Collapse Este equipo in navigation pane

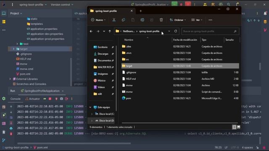pos(90,107)
